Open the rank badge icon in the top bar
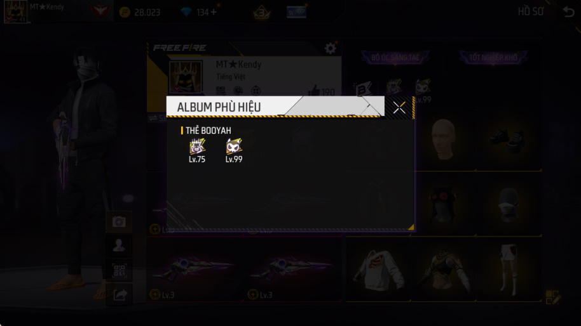581x326 pixels. tap(262, 13)
